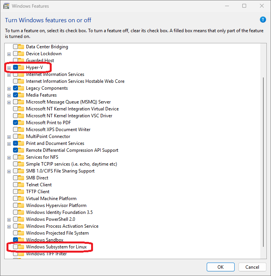
Task: Click the Windows Hypervisor Platform folder icon
Action: pos(21,205)
